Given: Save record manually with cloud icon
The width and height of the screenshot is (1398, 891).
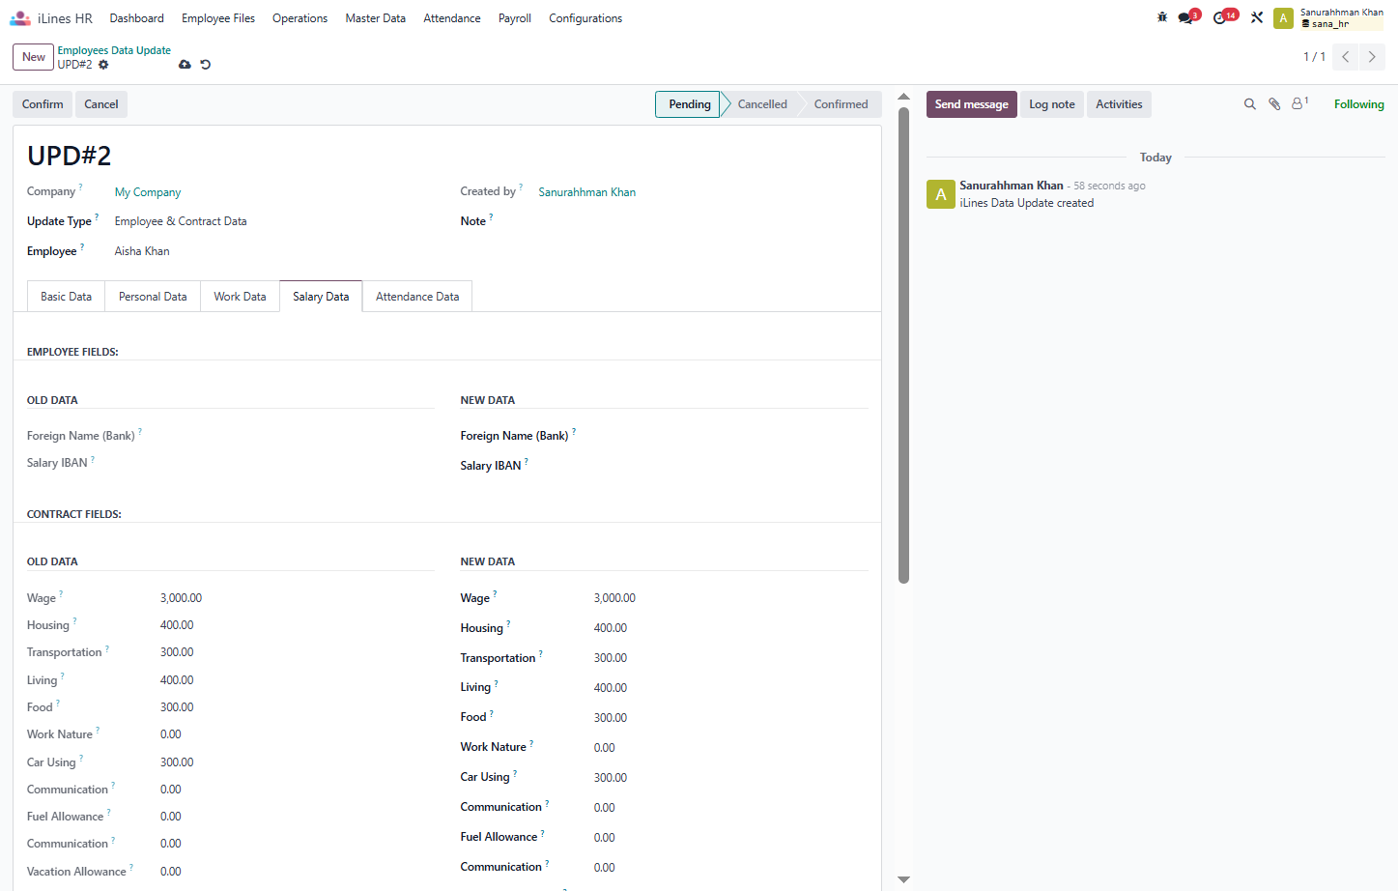Looking at the screenshot, I should point(185,65).
